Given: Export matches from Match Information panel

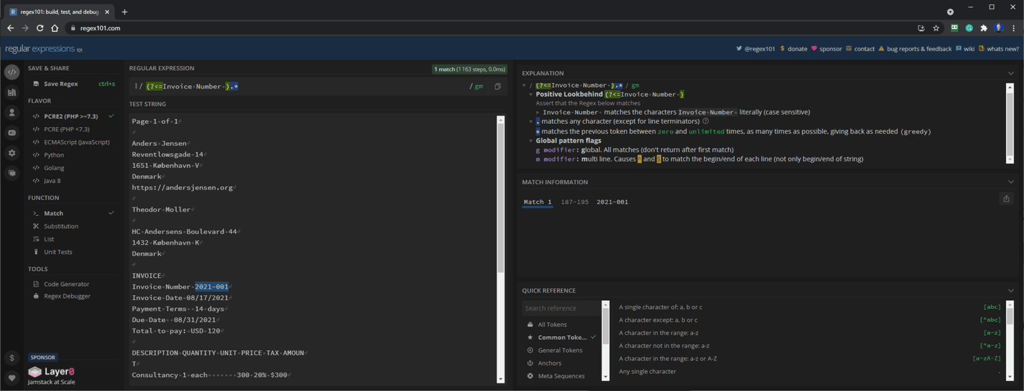Looking at the screenshot, I should (1006, 199).
